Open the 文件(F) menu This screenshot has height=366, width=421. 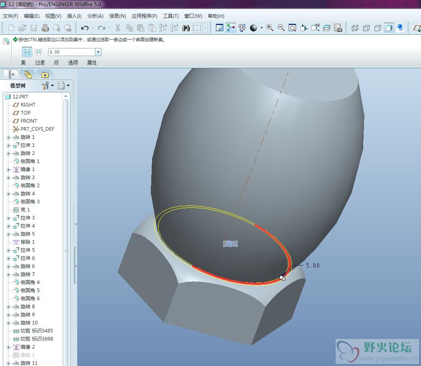(x=11, y=16)
